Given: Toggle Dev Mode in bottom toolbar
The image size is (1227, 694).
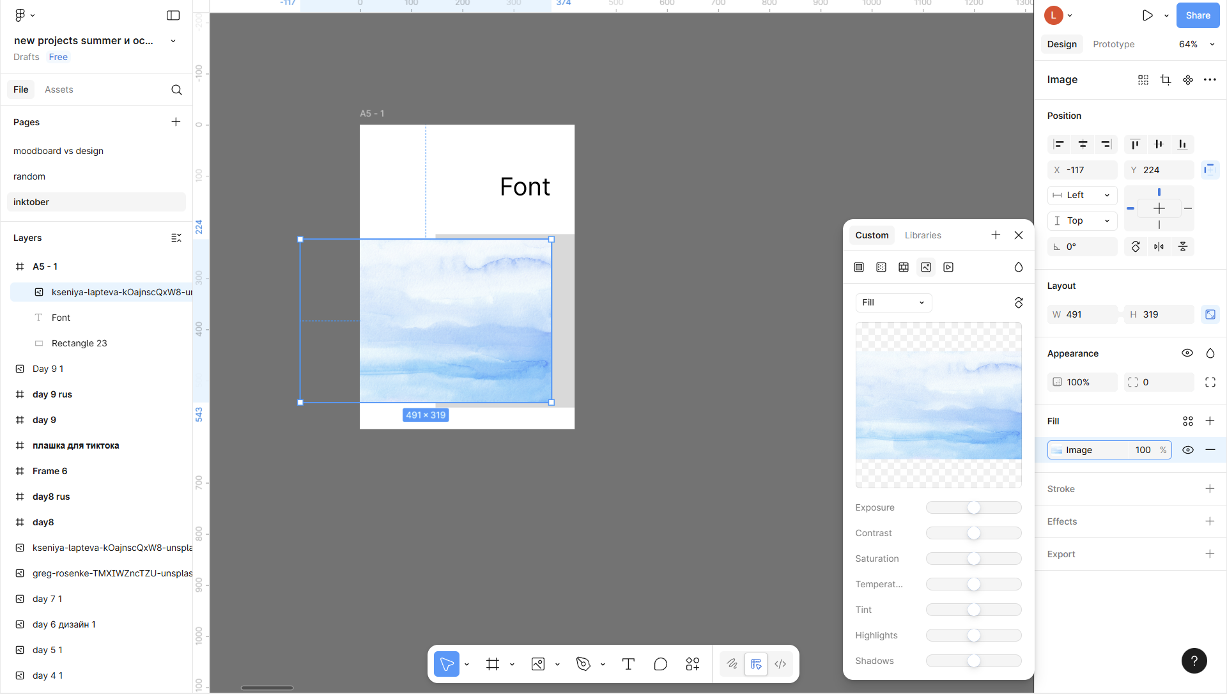Looking at the screenshot, I should pos(780,664).
